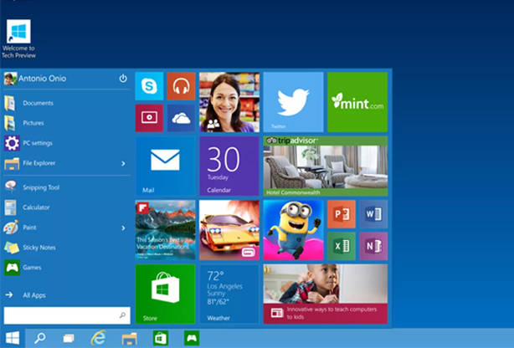The width and height of the screenshot is (514, 348).
Task: Open the Music headphones tile
Action: pyautogui.click(x=182, y=86)
